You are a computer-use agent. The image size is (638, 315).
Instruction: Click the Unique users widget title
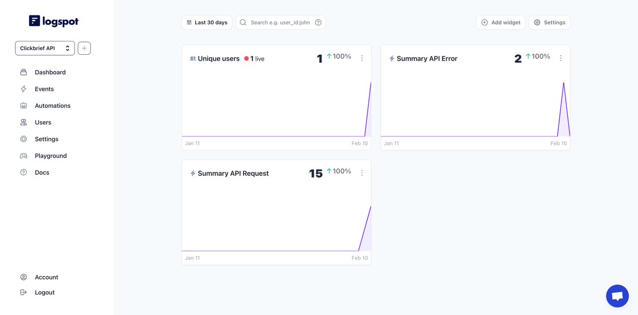[x=219, y=58]
